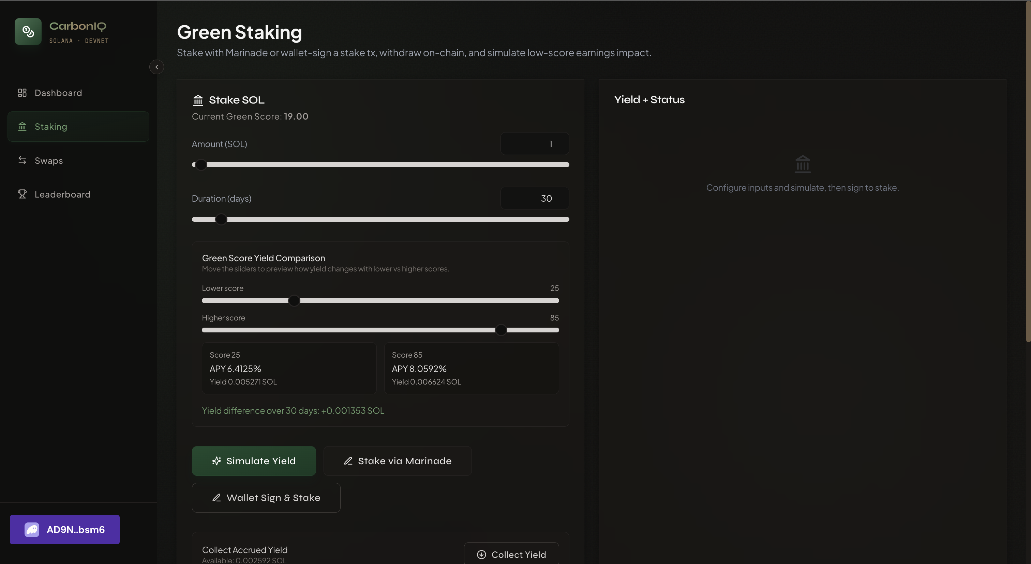Click the Swaps arrows icon

click(22, 160)
